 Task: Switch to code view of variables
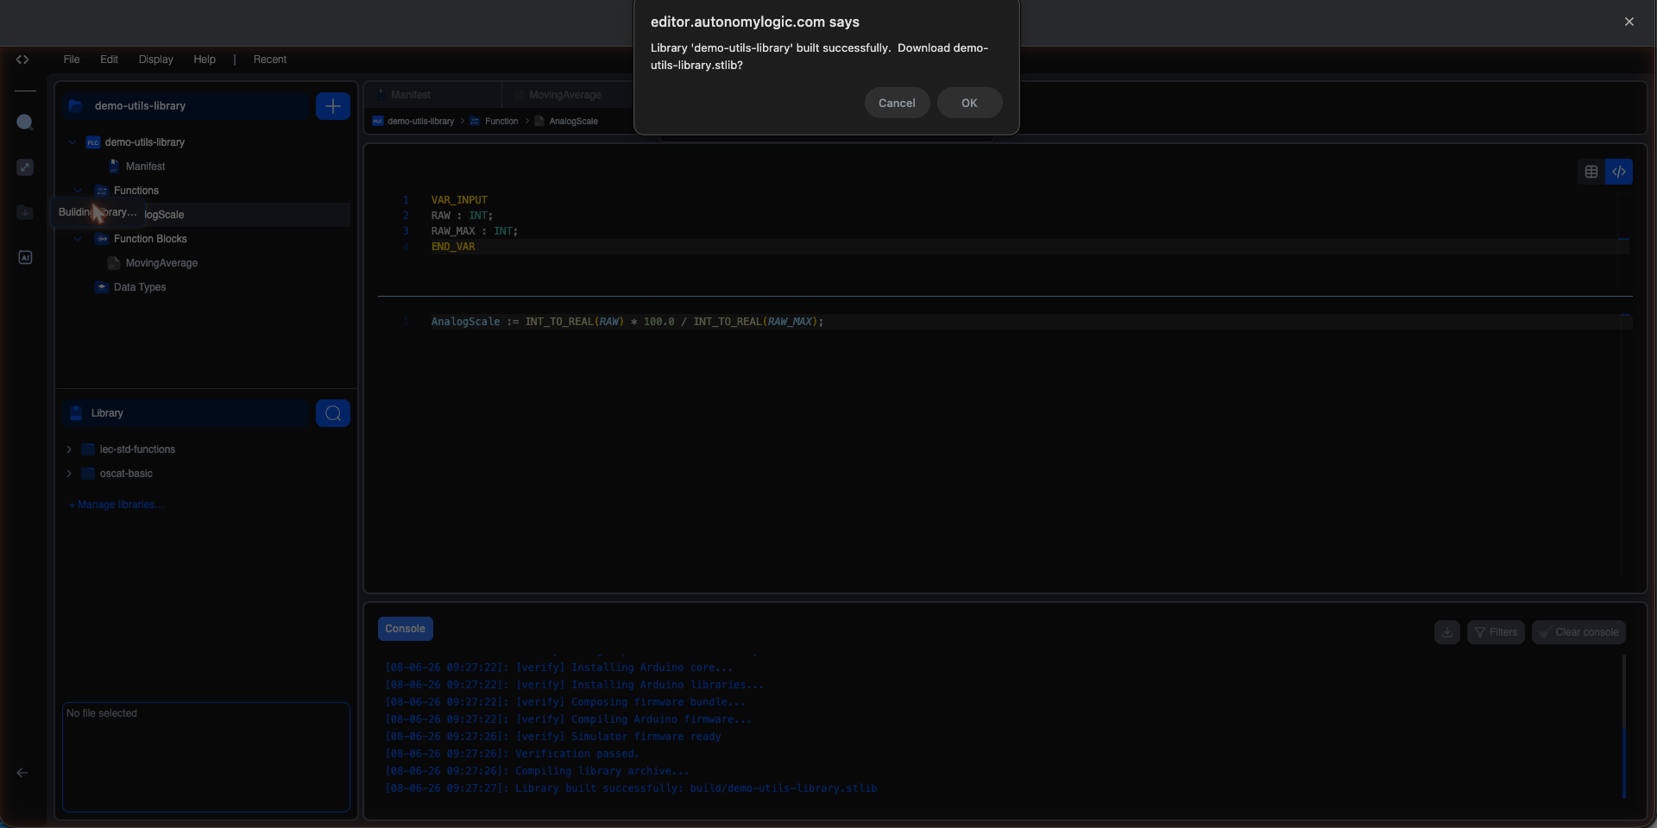click(x=1619, y=172)
